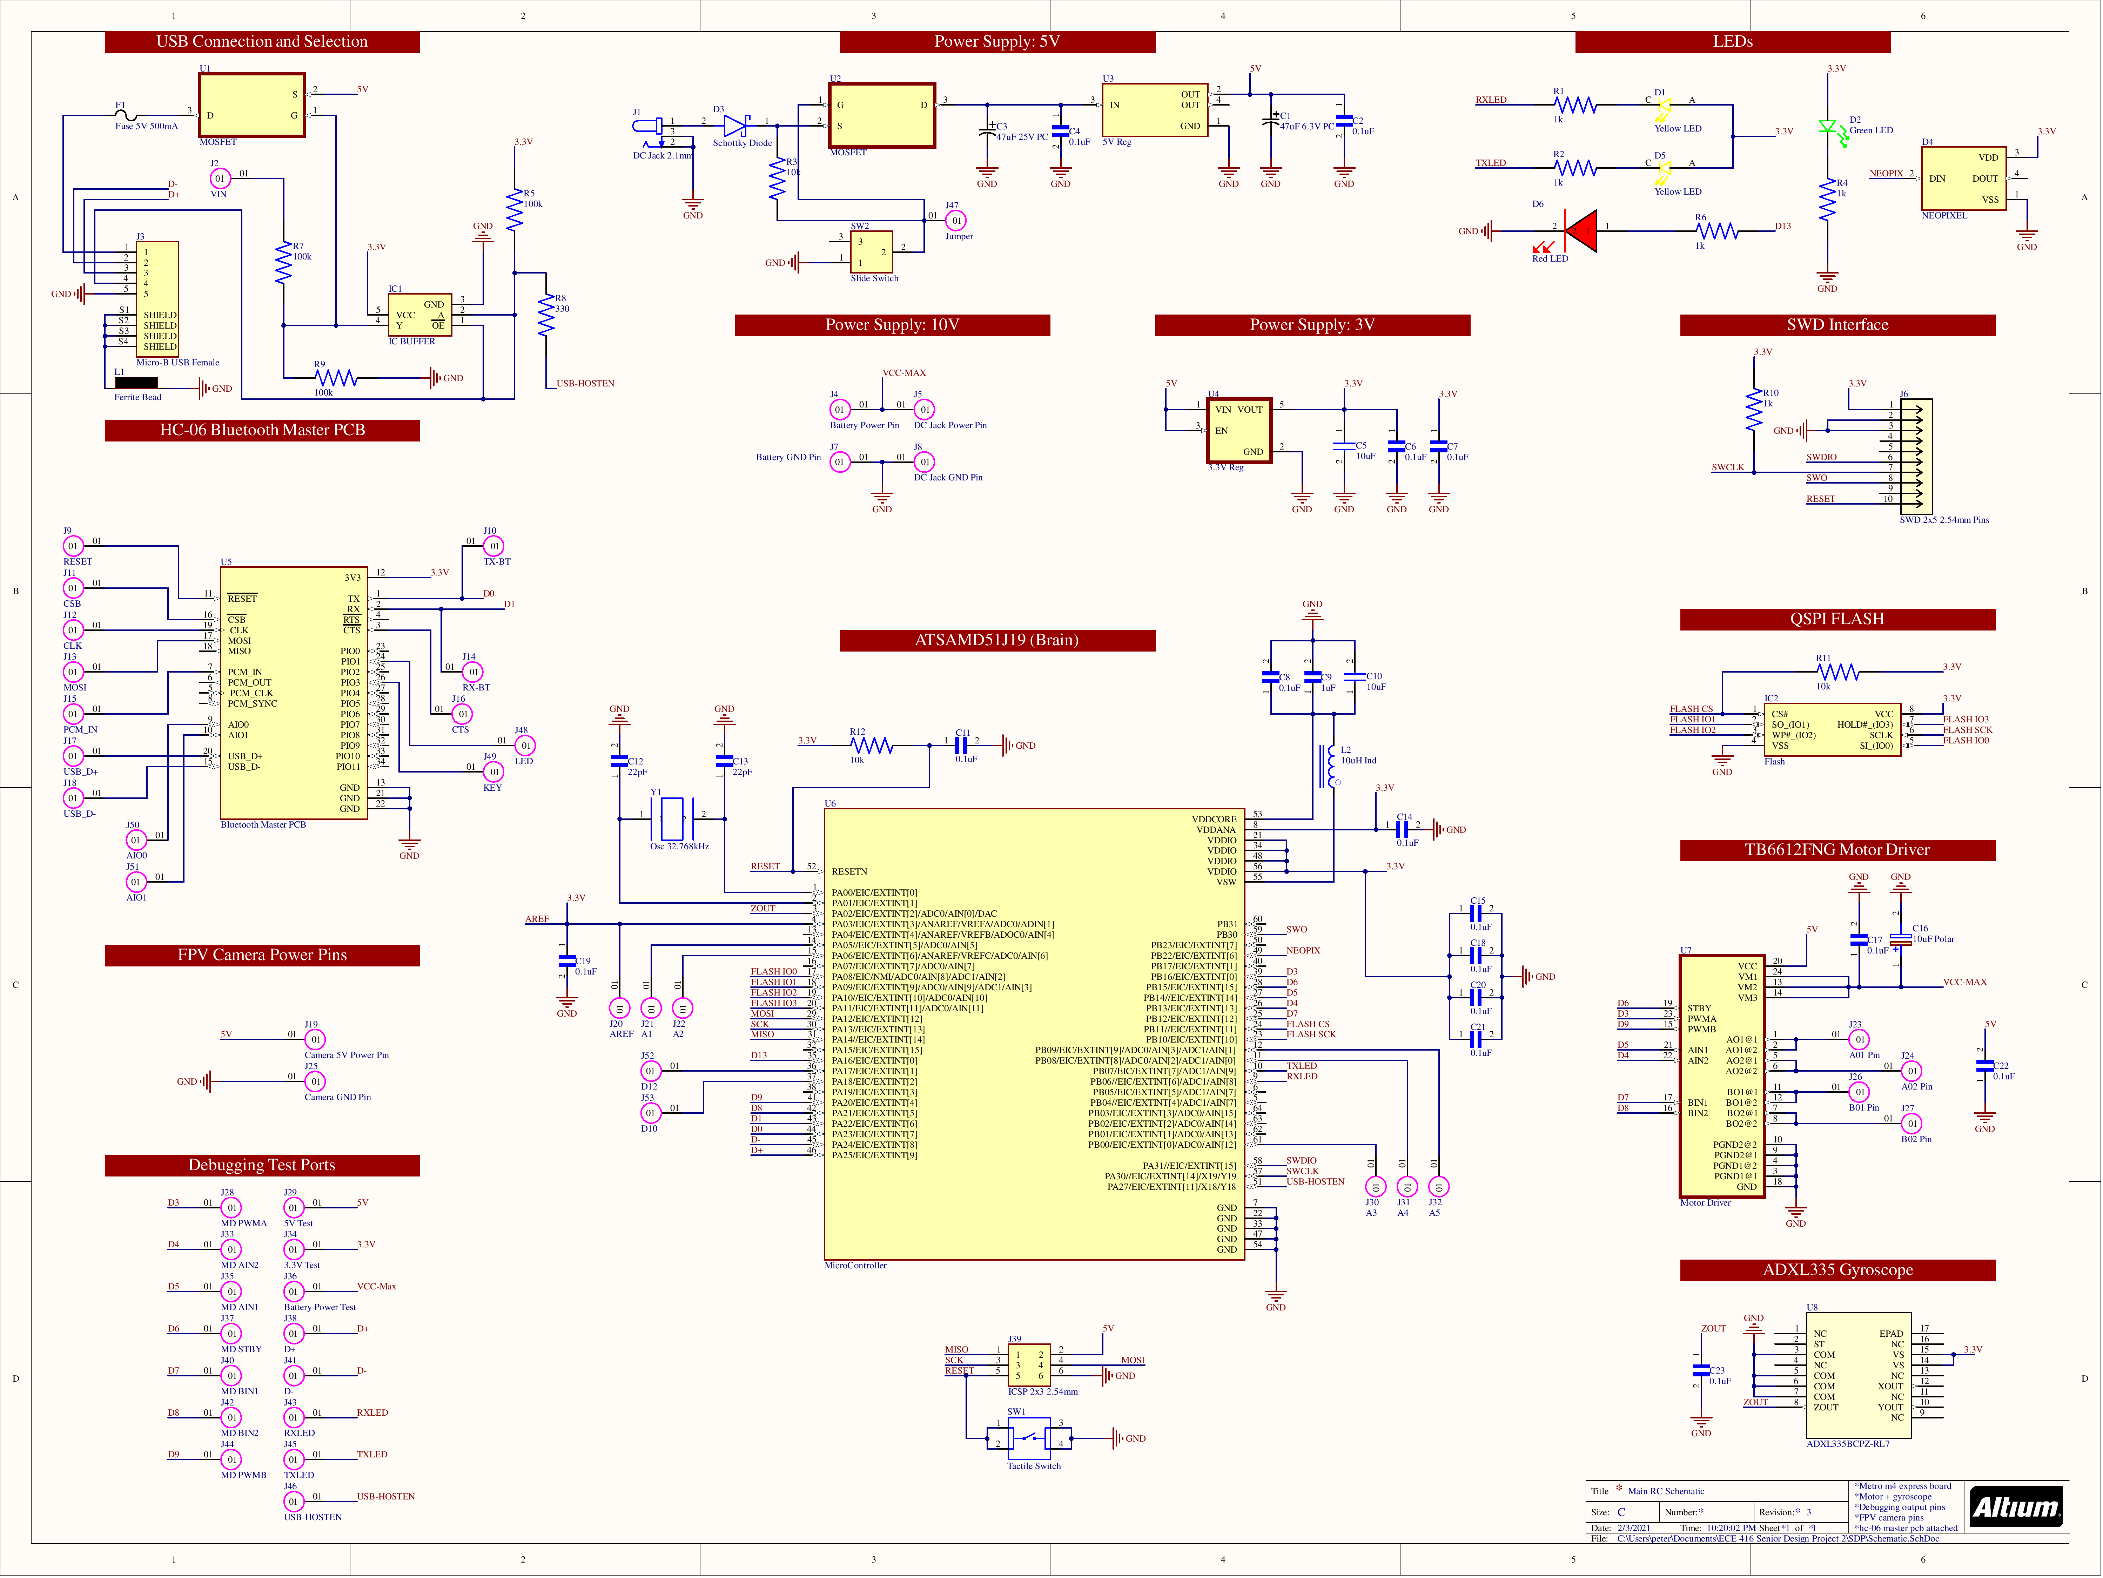Select the J20 AREF pin
2103x1578 pixels.
620,1009
